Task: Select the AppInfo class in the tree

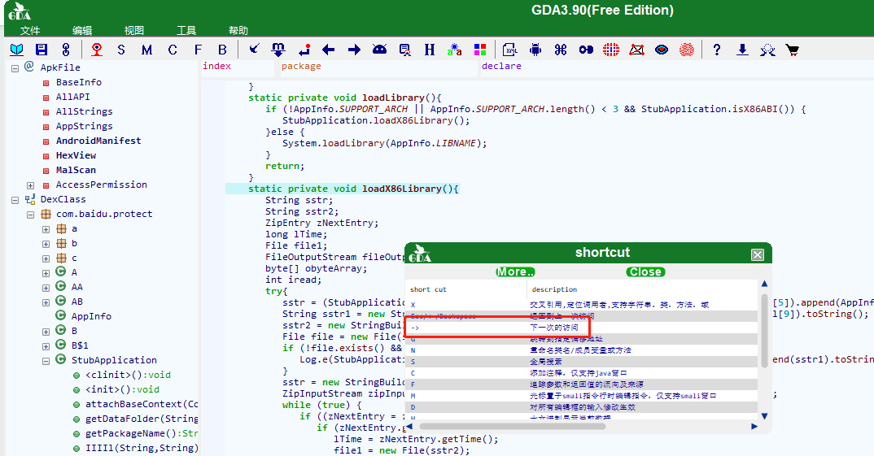Action: tap(91, 316)
